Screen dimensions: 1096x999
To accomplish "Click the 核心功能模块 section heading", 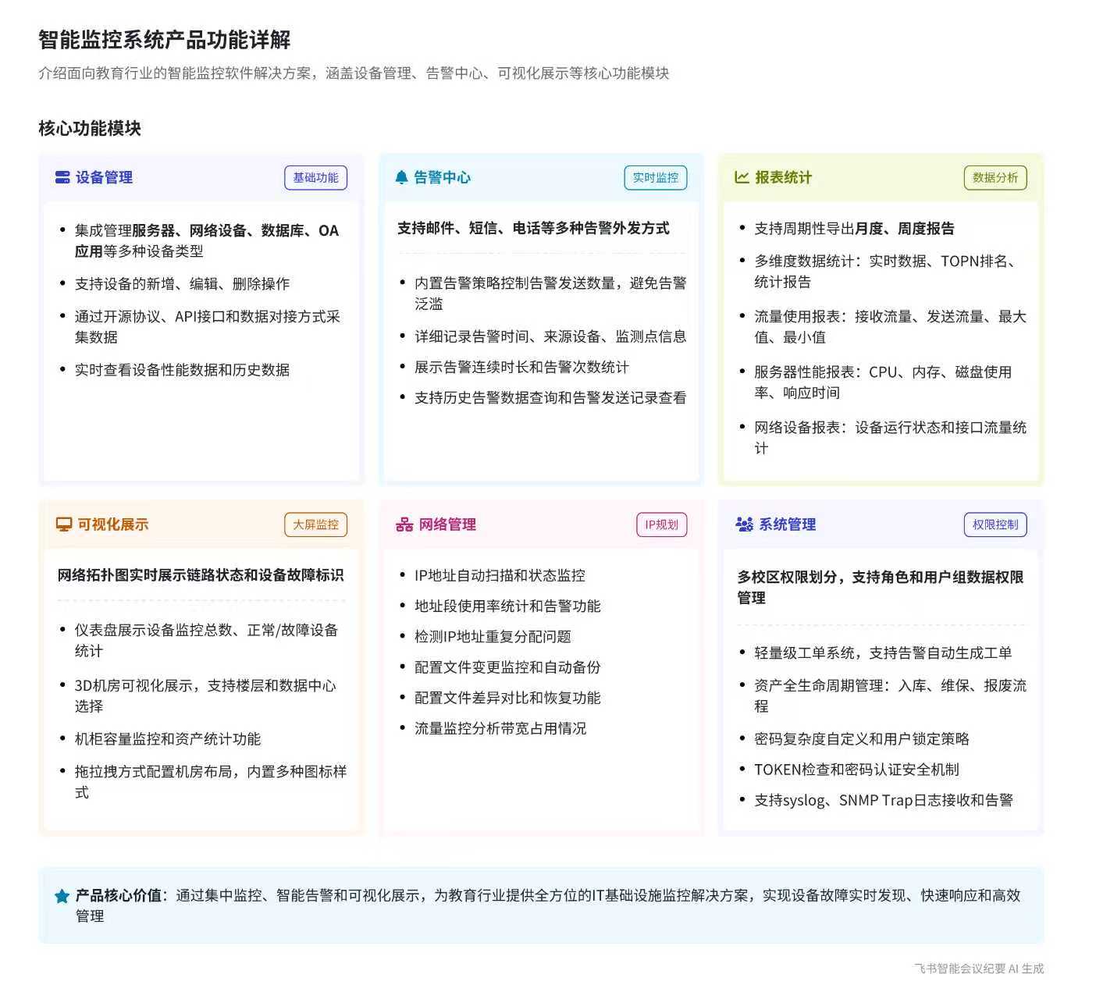I will (90, 128).
